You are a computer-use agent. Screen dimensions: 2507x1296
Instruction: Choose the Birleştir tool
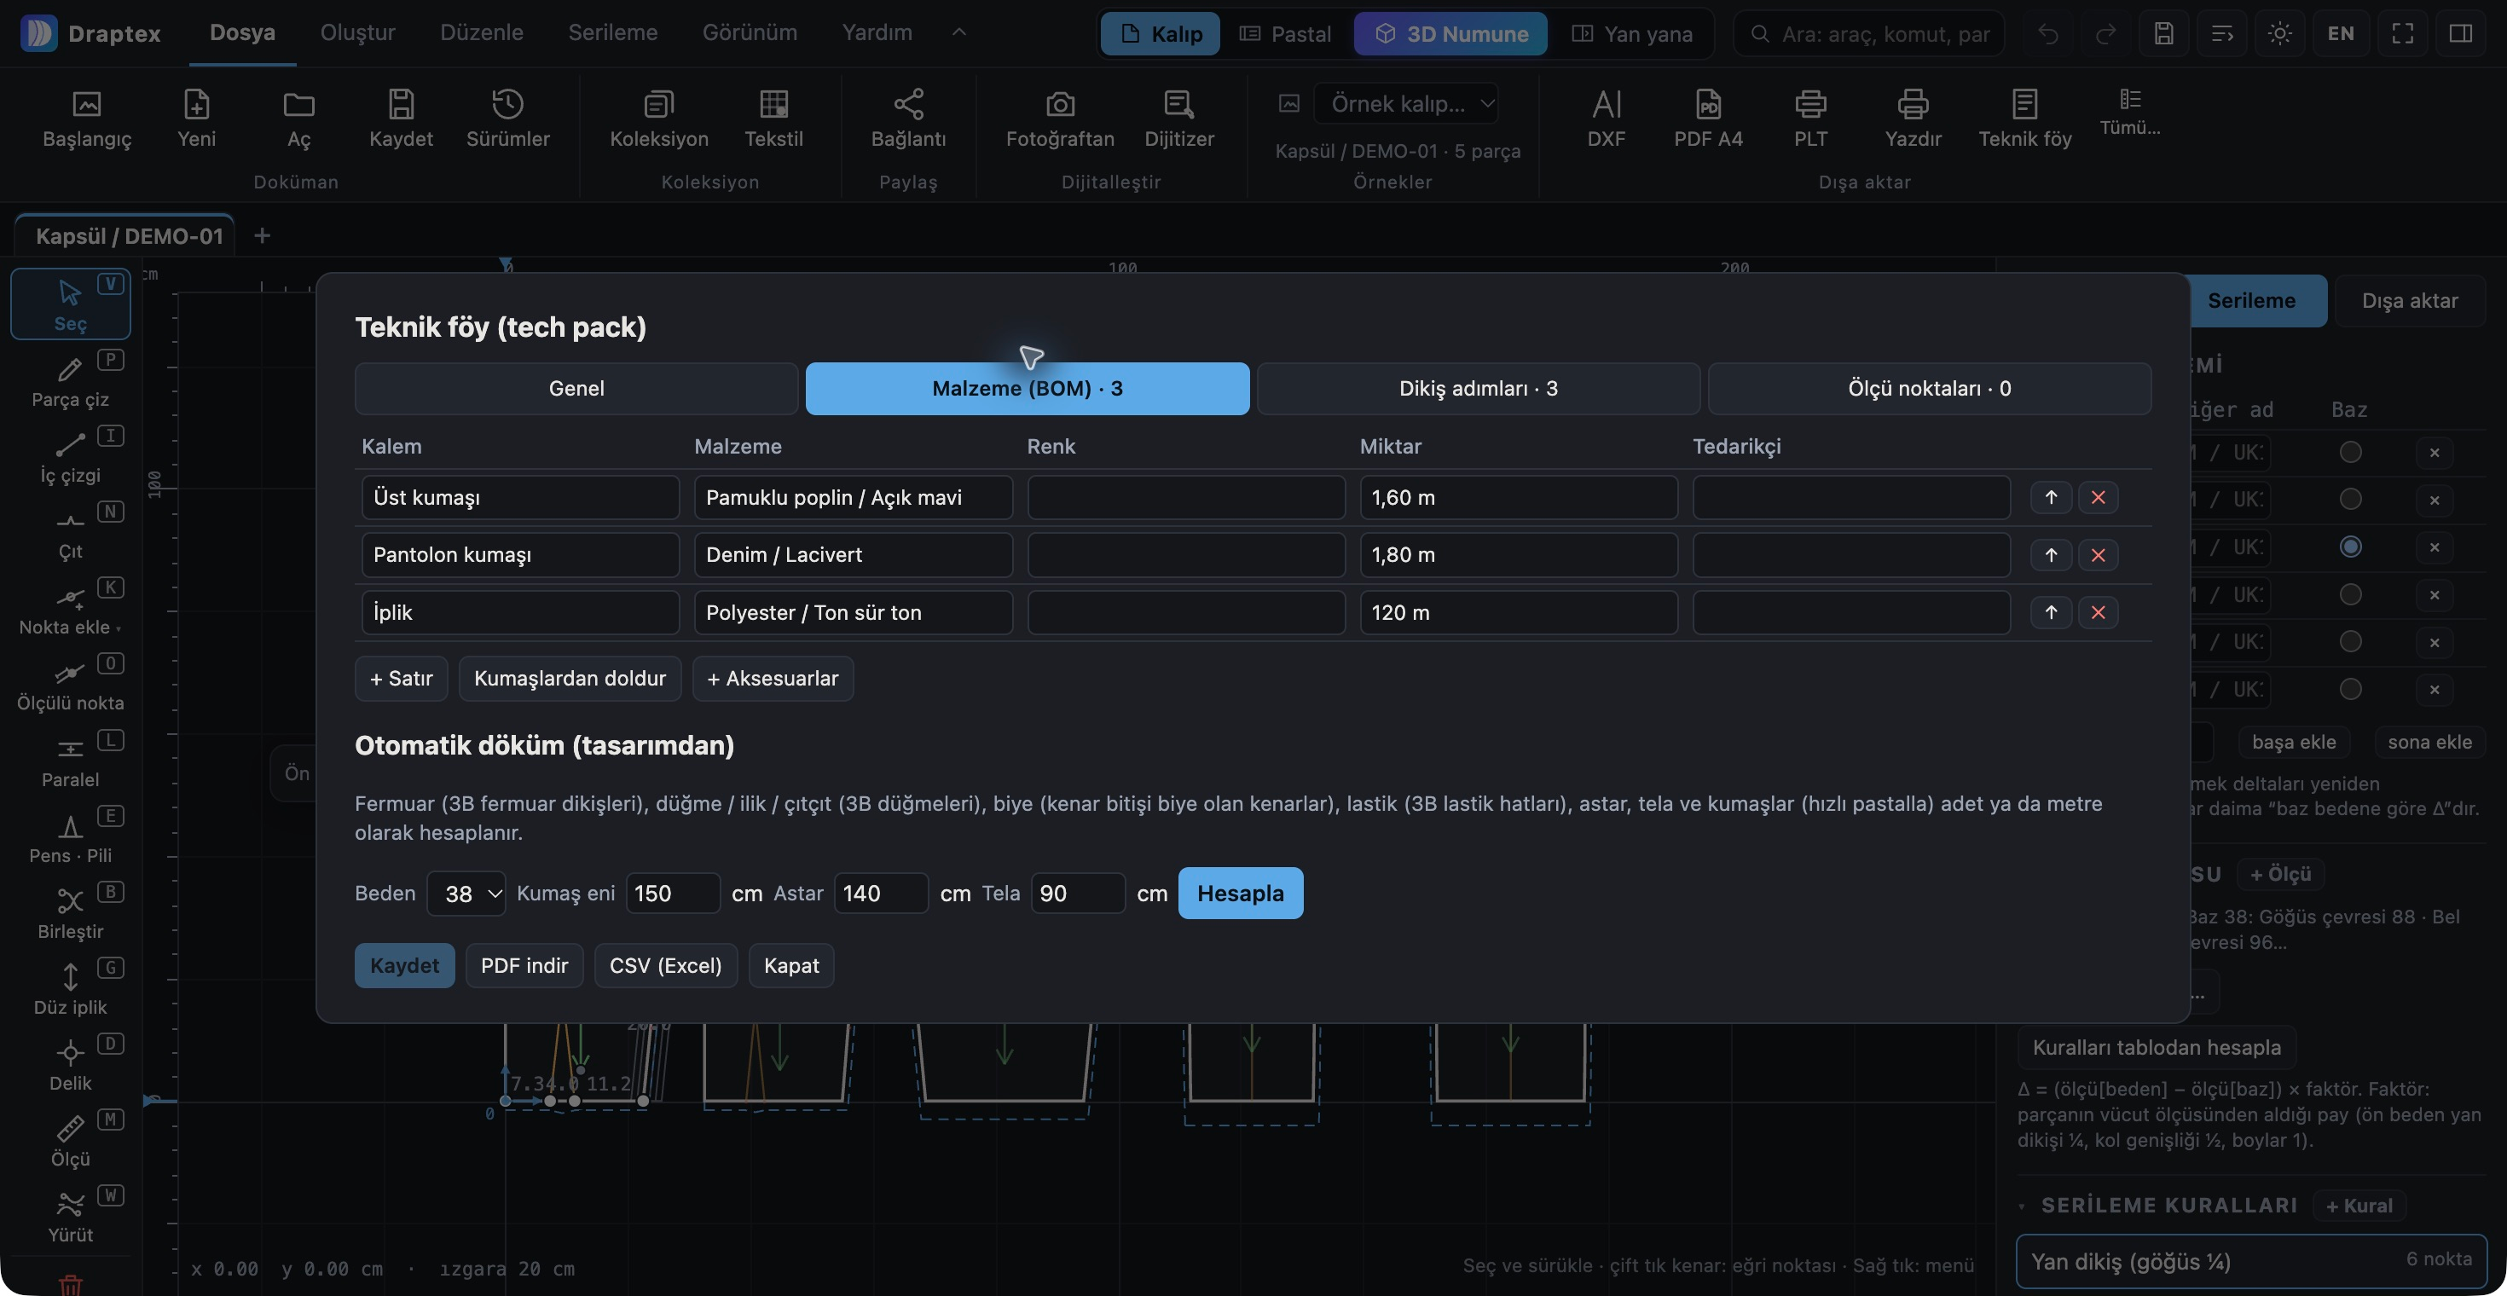[x=70, y=911]
